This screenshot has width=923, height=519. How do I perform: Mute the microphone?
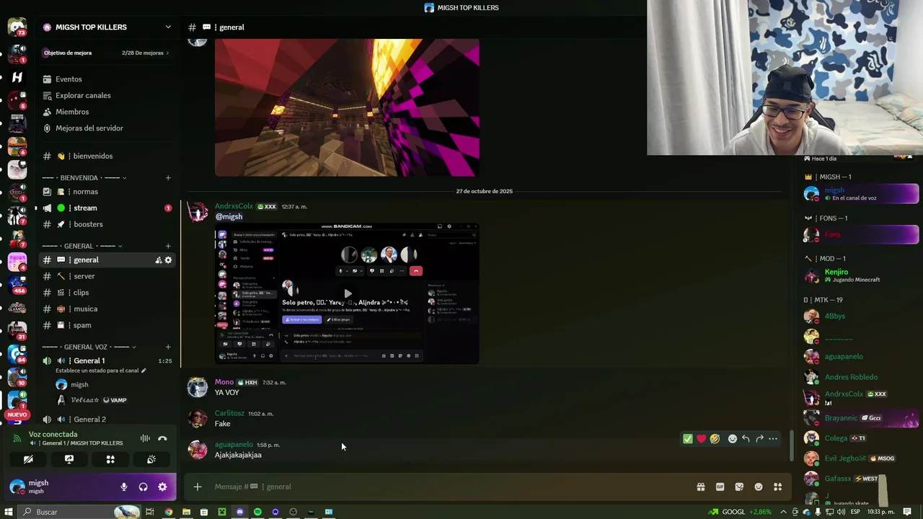124,487
